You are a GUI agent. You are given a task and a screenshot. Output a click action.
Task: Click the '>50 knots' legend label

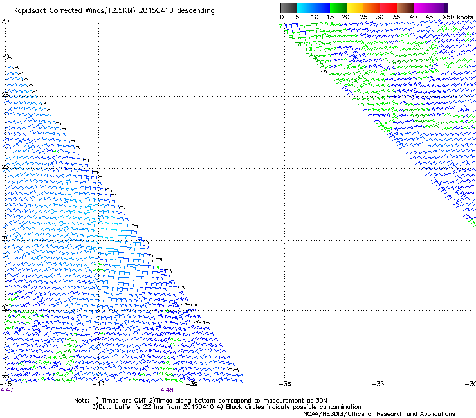pos(457,17)
